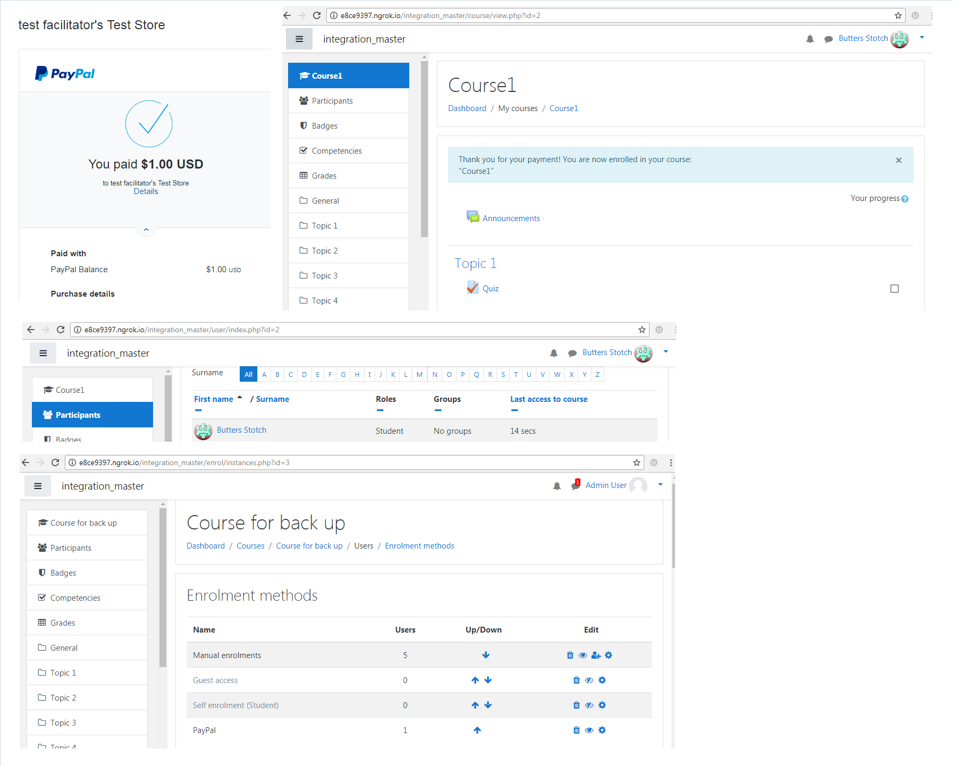Edit Manual enrolments settings gear

609,655
